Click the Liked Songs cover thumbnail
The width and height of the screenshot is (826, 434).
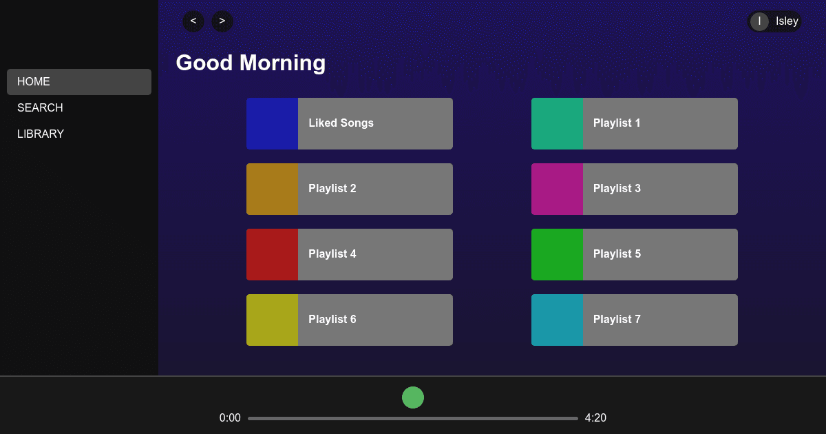272,123
